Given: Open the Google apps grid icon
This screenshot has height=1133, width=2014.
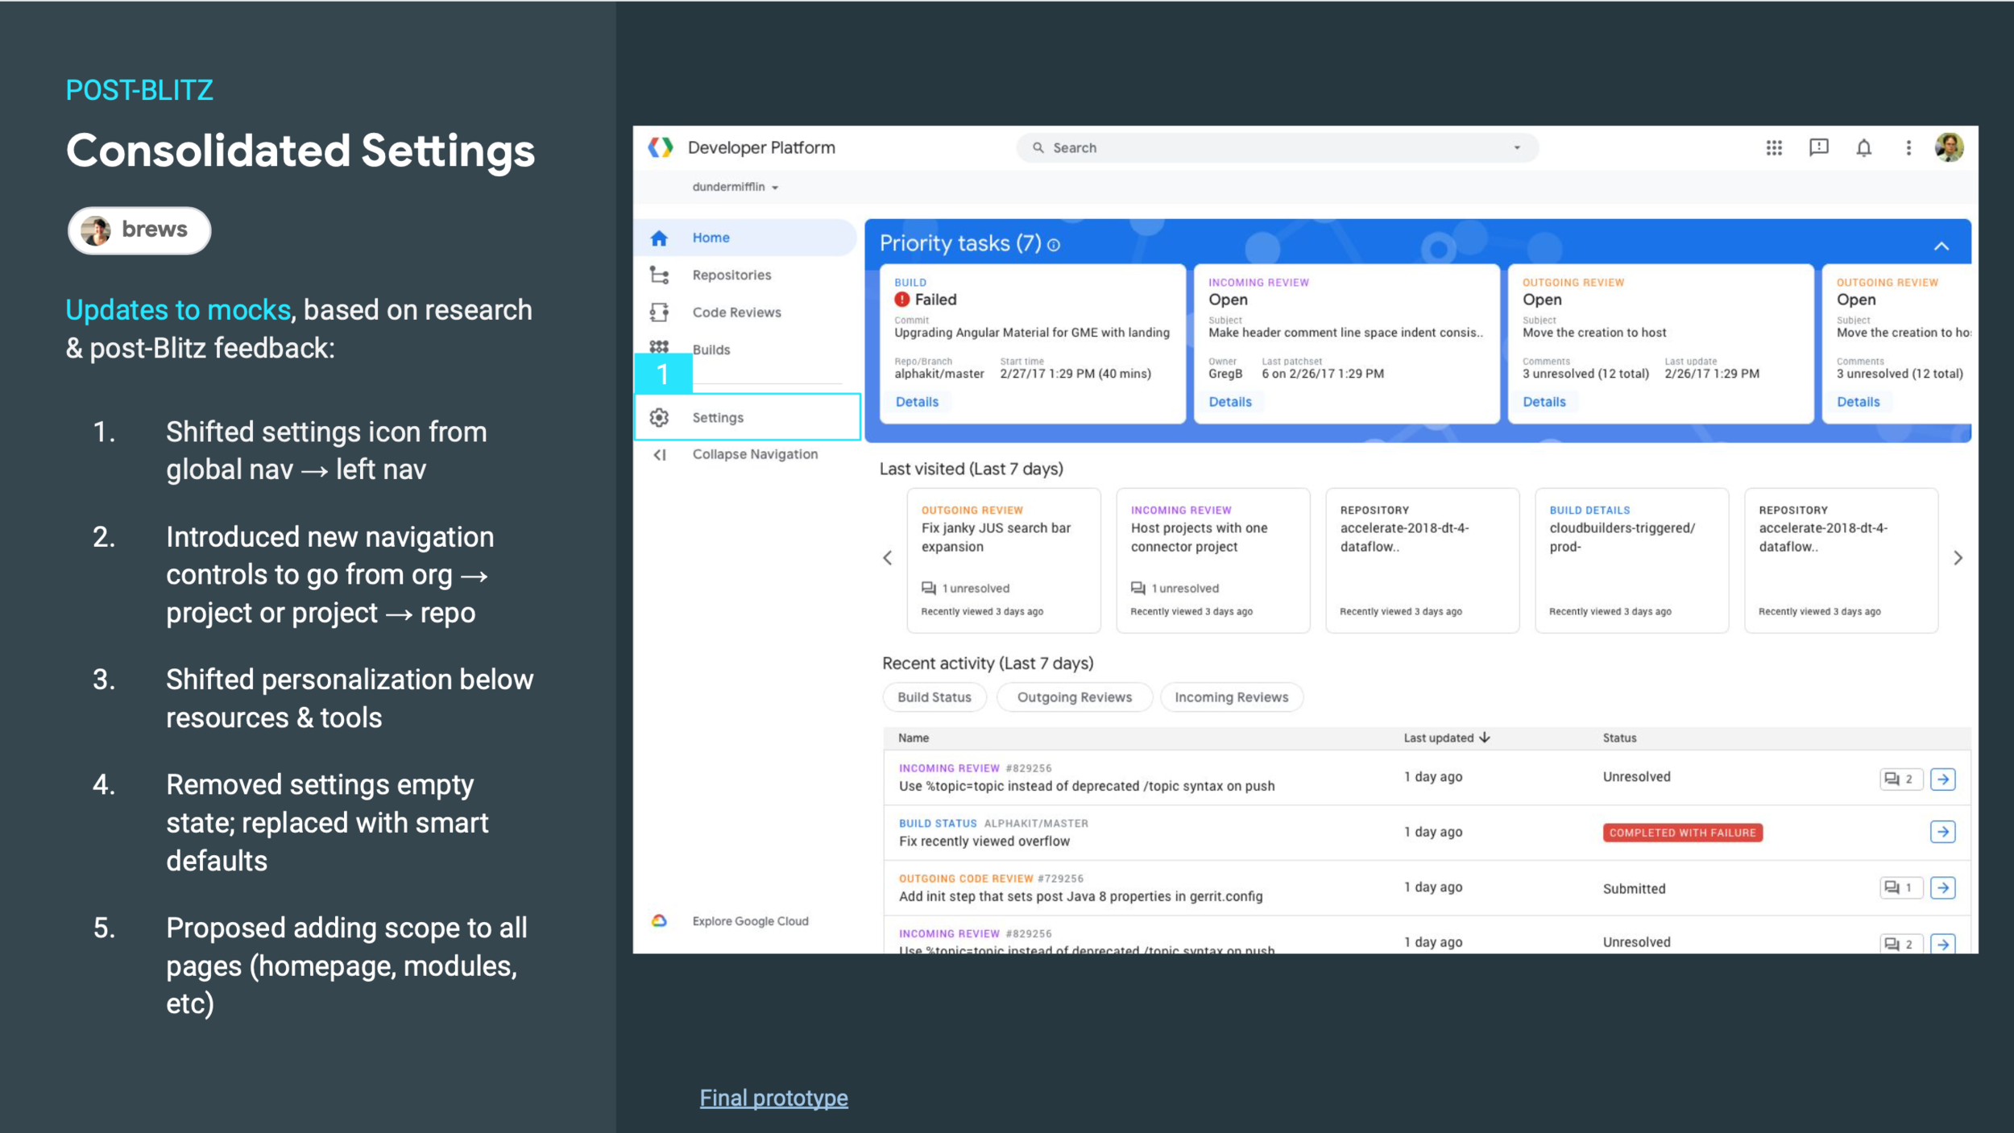Looking at the screenshot, I should click(1773, 147).
